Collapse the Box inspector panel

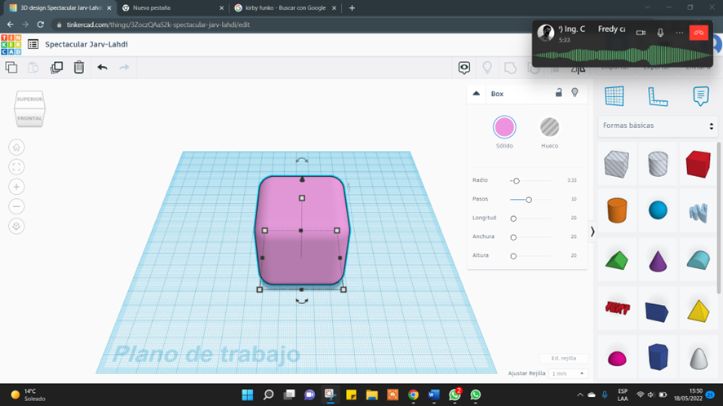(477, 94)
